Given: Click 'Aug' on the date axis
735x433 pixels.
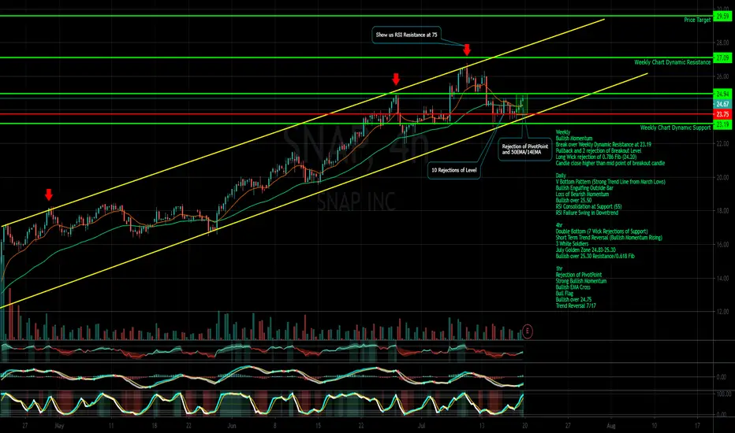Looking at the screenshot, I should click(610, 426).
